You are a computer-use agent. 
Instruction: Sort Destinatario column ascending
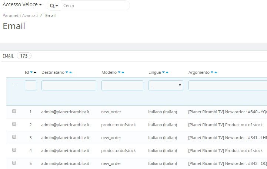pyautogui.click(x=70, y=72)
